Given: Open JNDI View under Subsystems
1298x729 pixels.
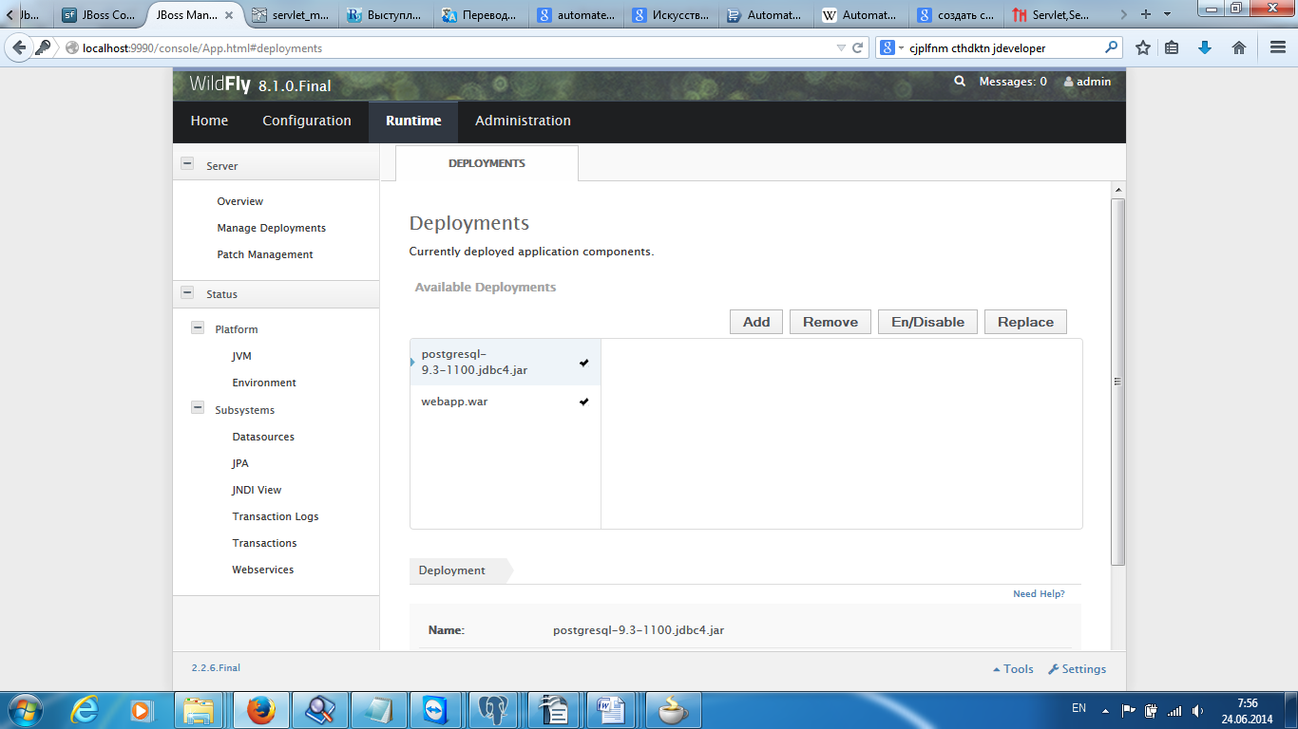Looking at the screenshot, I should pyautogui.click(x=257, y=490).
